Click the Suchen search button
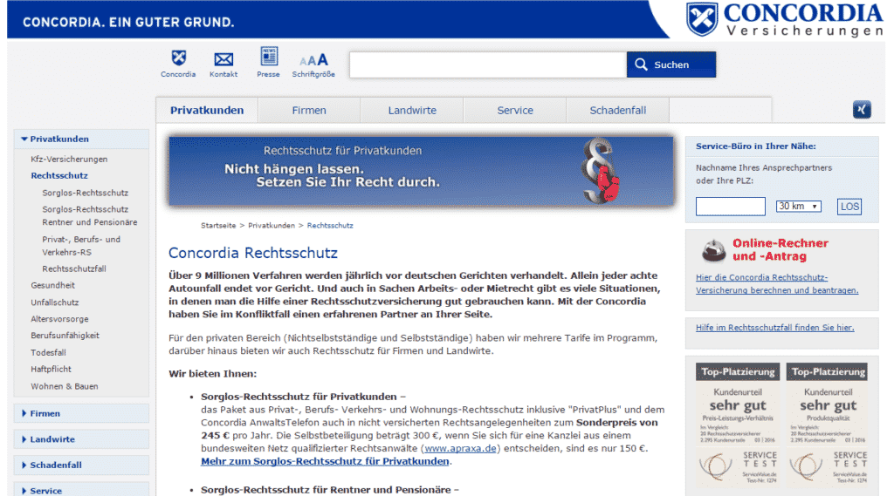Viewport: 894px width, 496px height. pyautogui.click(x=671, y=65)
